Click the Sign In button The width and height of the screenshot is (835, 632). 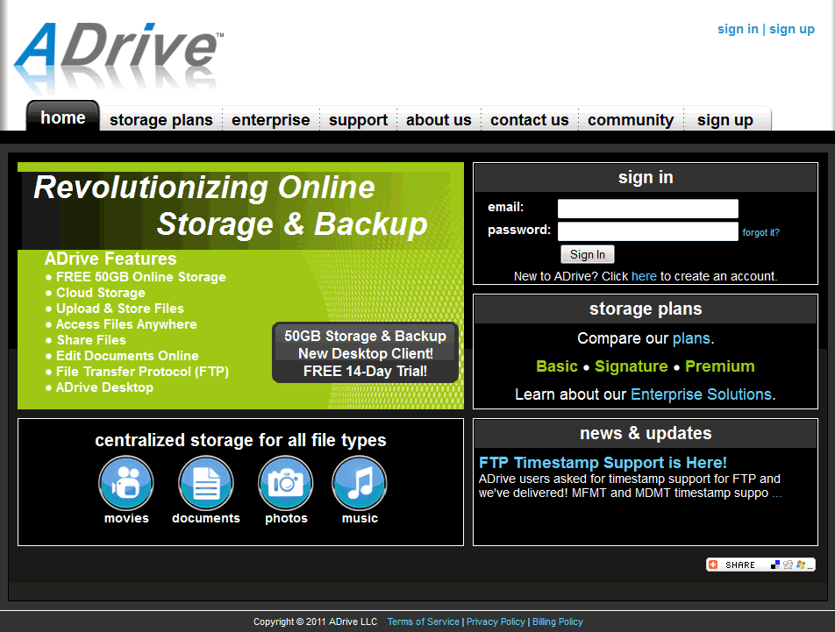click(x=588, y=254)
